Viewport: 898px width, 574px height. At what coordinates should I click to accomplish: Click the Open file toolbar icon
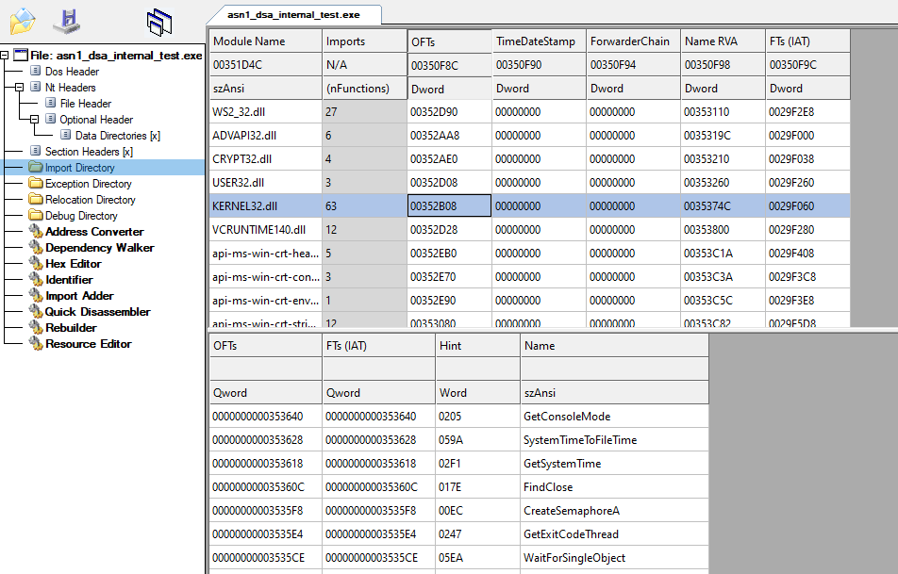(x=22, y=19)
